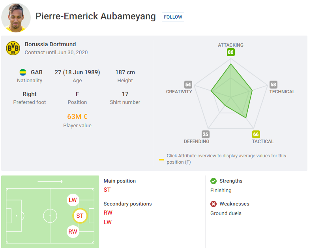Viewport: 309px width, 249px height.
Task: Click the Tactical 66 rating badge
Action: (x=256, y=134)
